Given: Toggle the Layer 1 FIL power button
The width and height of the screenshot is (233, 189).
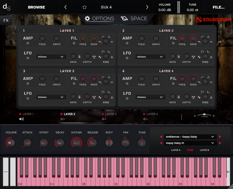Looking at the screenshot, I should [74, 43].
